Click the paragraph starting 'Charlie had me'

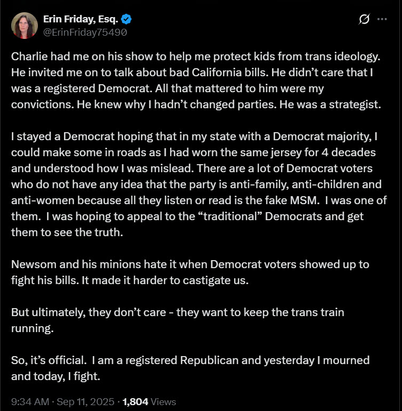point(196,80)
